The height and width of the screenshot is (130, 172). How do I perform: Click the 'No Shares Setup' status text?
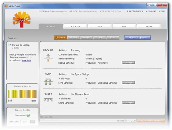click(x=81, y=94)
